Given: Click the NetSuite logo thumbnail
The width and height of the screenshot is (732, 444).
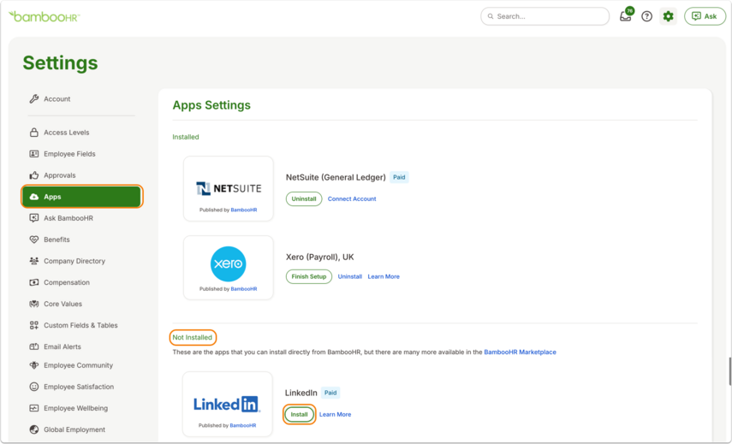Looking at the screenshot, I should point(229,188).
